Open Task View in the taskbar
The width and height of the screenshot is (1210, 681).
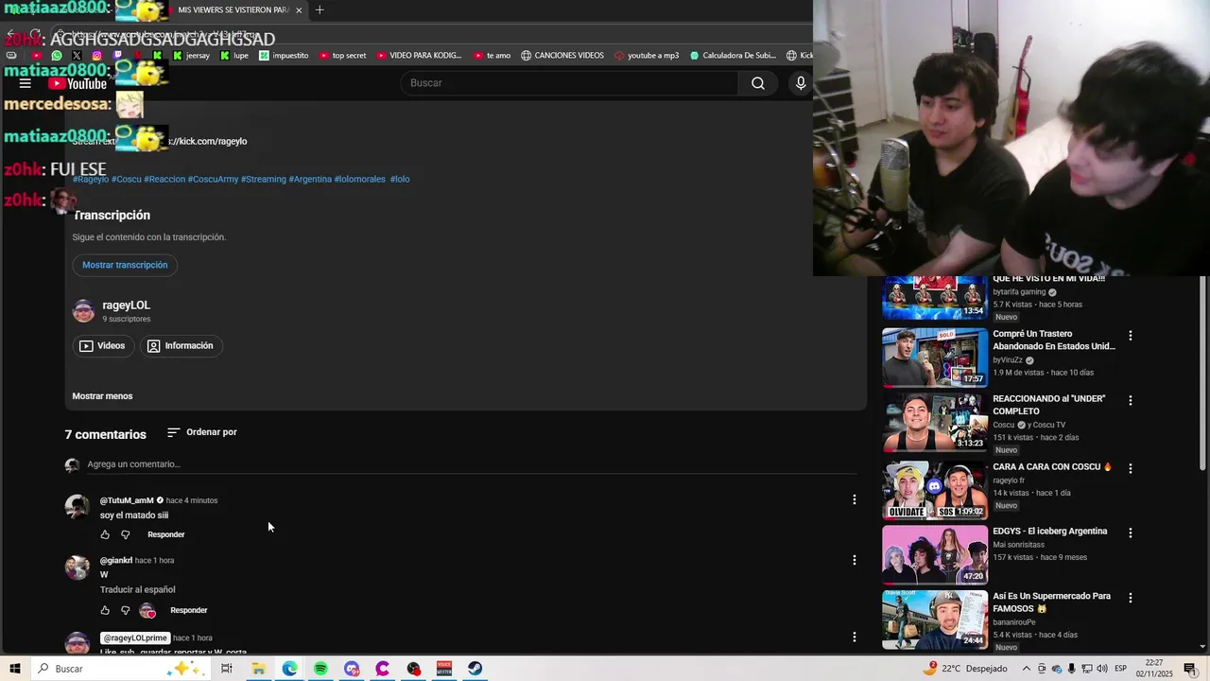227,669
